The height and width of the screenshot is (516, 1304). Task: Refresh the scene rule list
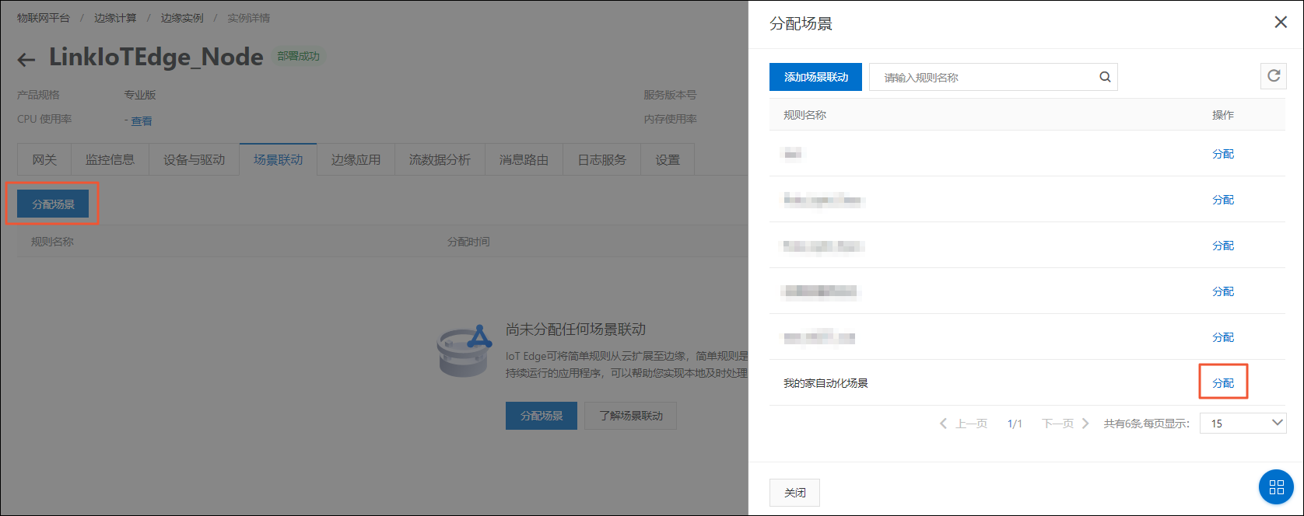(x=1274, y=76)
